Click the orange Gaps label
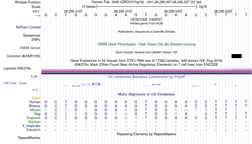This screenshot has width=252, height=144. pos(36,98)
